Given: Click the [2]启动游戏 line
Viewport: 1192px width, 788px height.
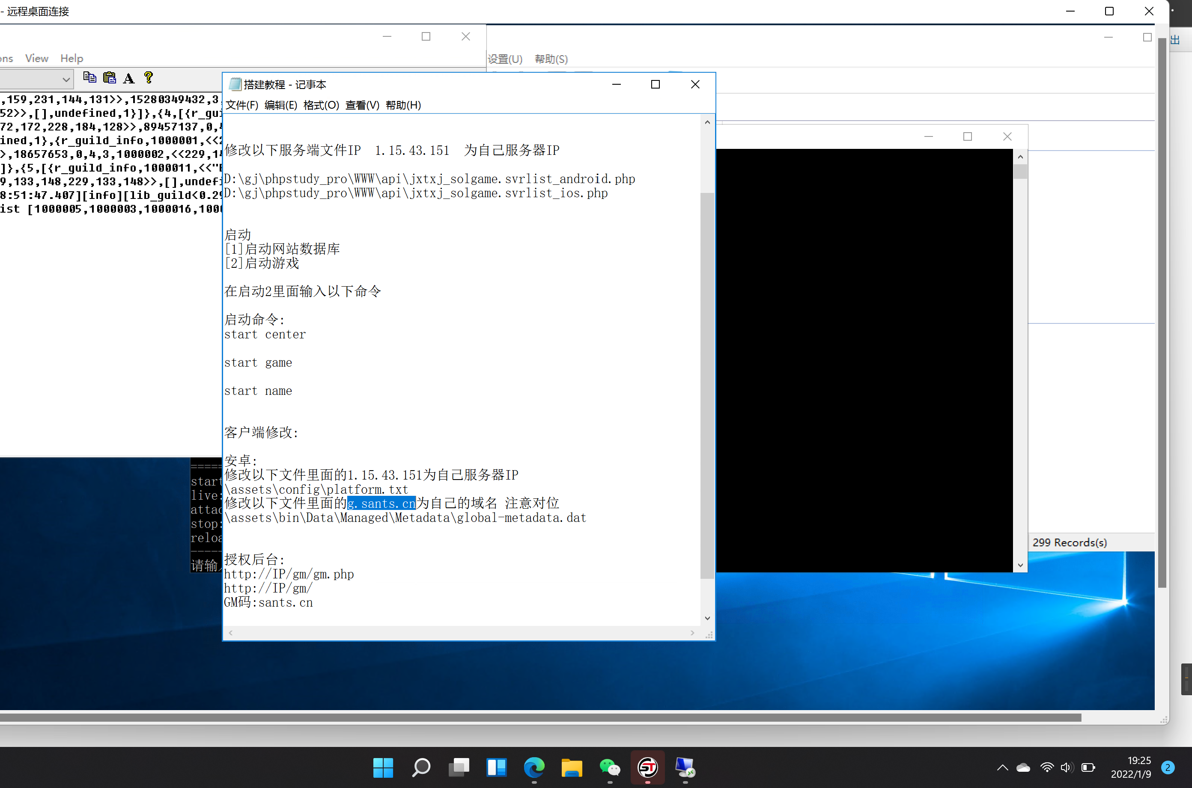Looking at the screenshot, I should pos(262,263).
